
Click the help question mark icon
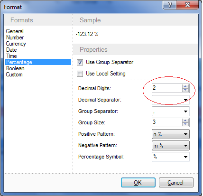(169, 5)
